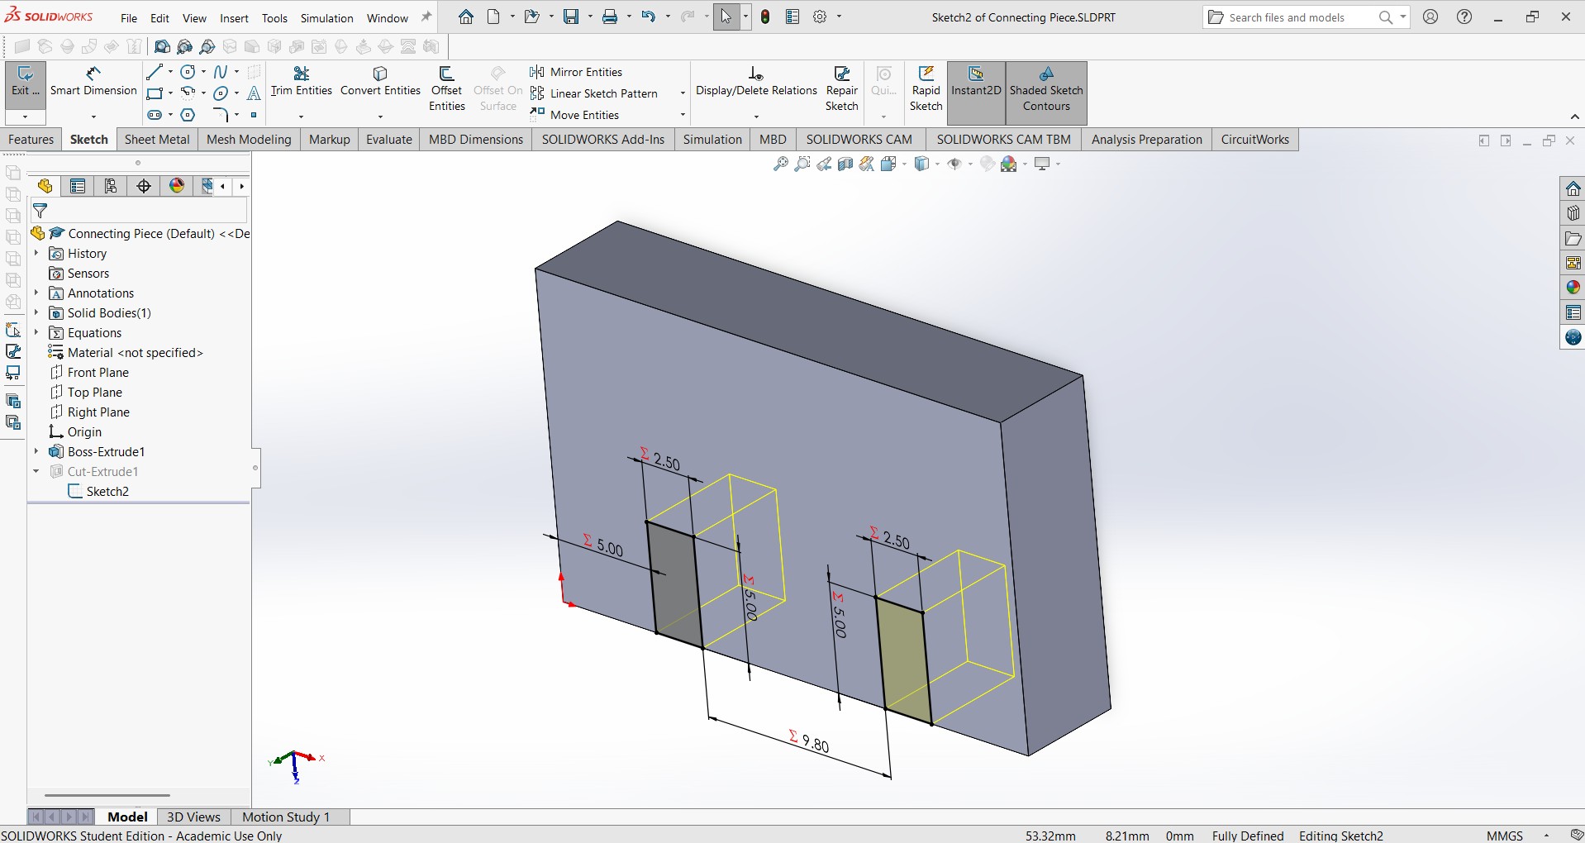The height and width of the screenshot is (843, 1585).
Task: Open the Trim Entities dropdown arrow
Action: pos(301,117)
